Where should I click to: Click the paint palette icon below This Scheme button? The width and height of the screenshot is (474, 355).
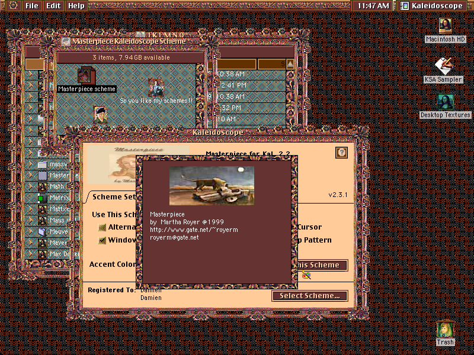[306, 276]
